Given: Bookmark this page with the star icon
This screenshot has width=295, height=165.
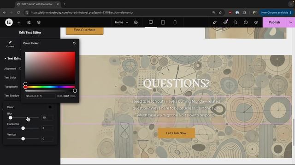Looking at the screenshot, I should tap(220, 12).
